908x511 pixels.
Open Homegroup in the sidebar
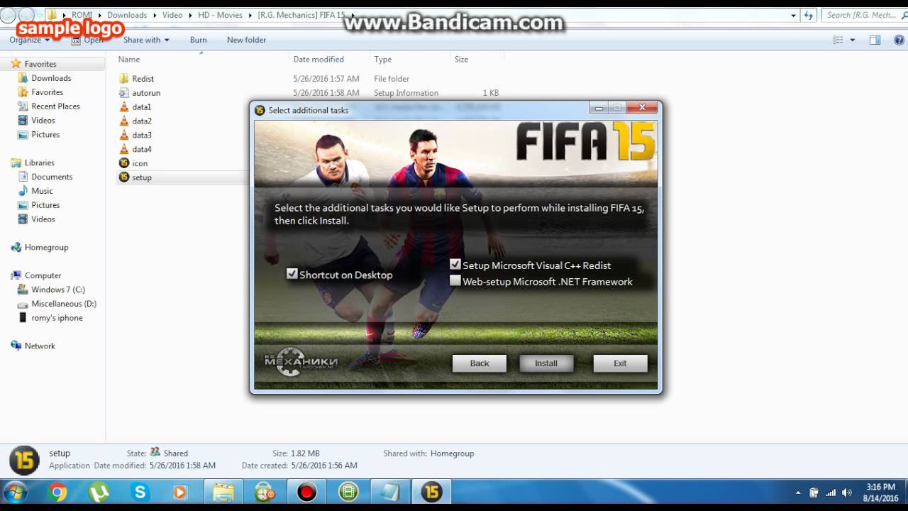click(46, 248)
